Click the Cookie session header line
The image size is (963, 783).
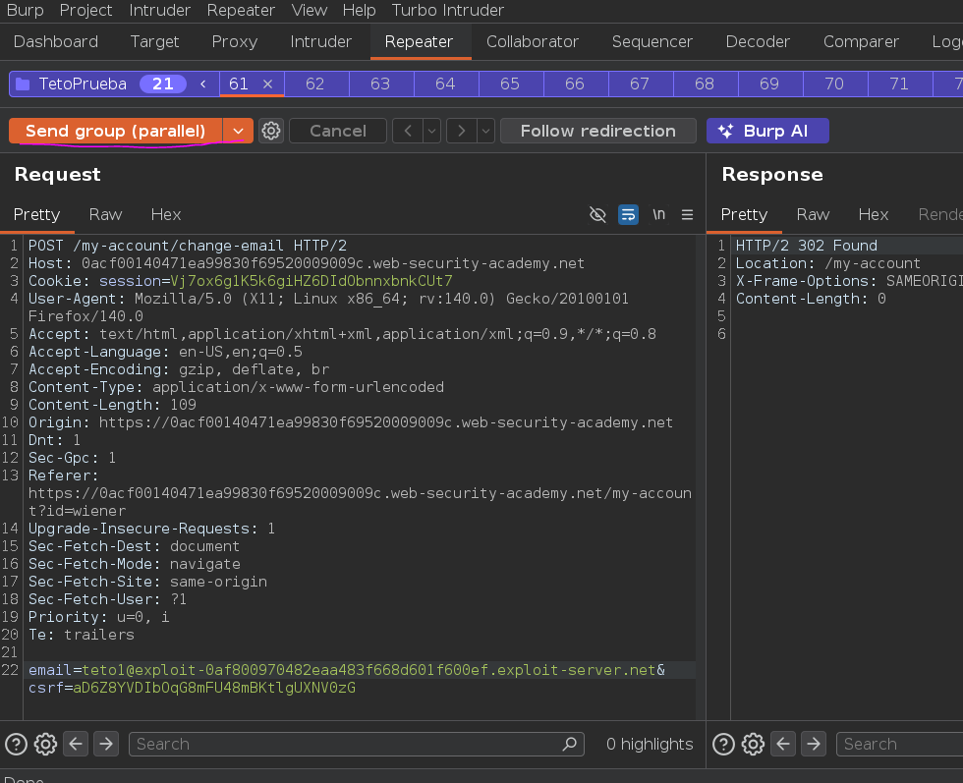tap(240, 281)
